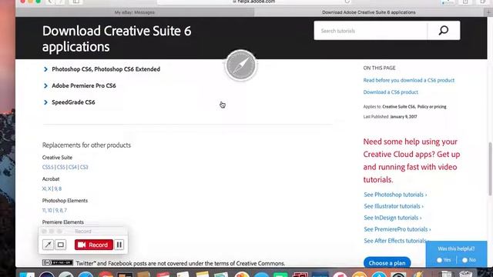Go back with Safari back arrow

click(x=50, y=2)
